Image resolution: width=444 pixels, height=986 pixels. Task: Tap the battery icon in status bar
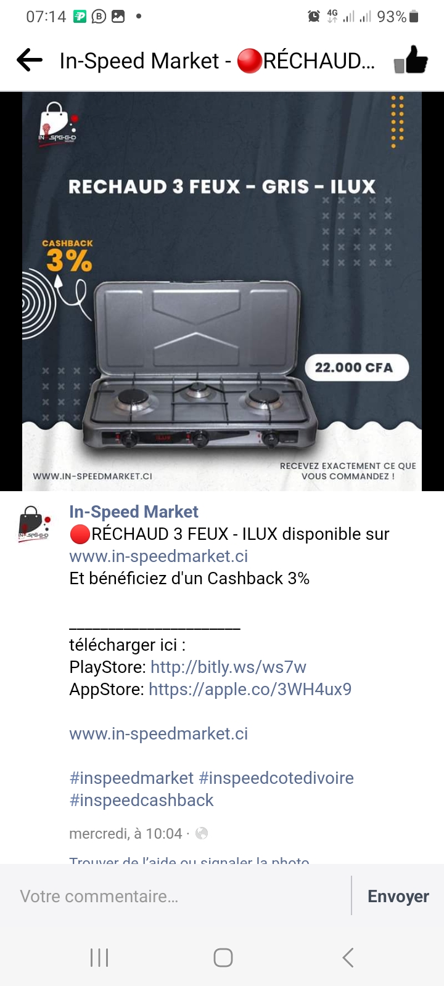point(414,17)
